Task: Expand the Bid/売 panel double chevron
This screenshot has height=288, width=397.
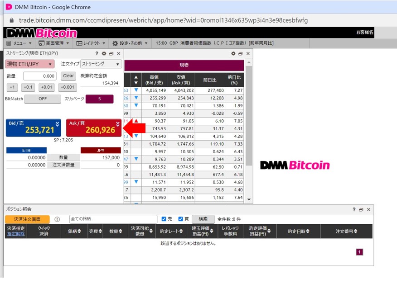Action: (x=58, y=124)
